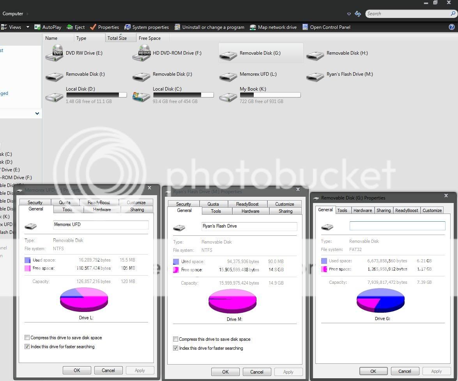Open the Tools tab in Removable Disk (G:) dialog
Screen dimensions: 458x381
pyautogui.click(x=342, y=210)
